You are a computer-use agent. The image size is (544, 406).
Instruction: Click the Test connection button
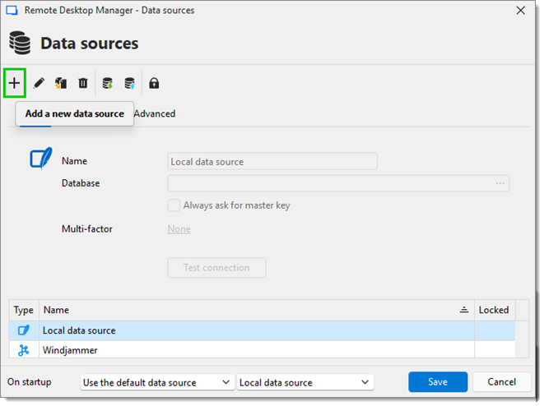click(216, 267)
